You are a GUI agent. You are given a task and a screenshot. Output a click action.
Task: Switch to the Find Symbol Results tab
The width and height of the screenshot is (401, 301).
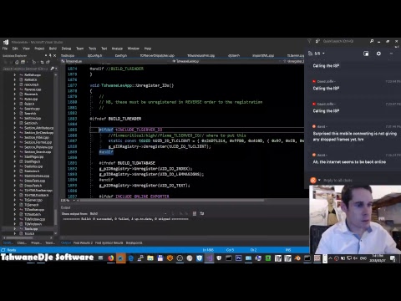point(109,242)
